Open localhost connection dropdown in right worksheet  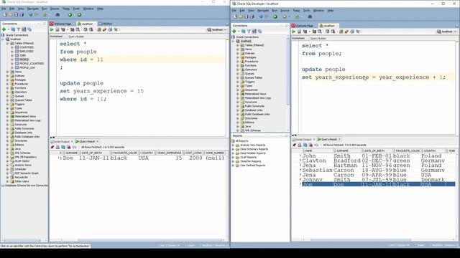coord(447,32)
